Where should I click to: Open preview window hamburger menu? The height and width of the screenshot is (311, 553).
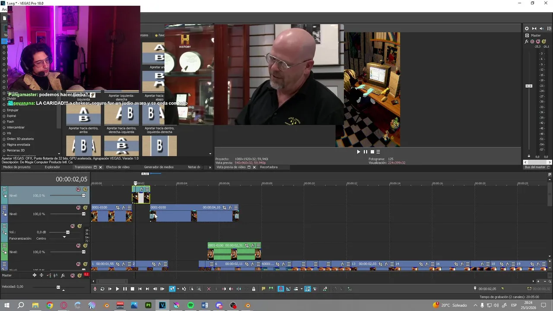(x=378, y=152)
